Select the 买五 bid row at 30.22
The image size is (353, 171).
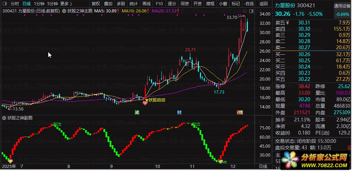click(x=312, y=79)
